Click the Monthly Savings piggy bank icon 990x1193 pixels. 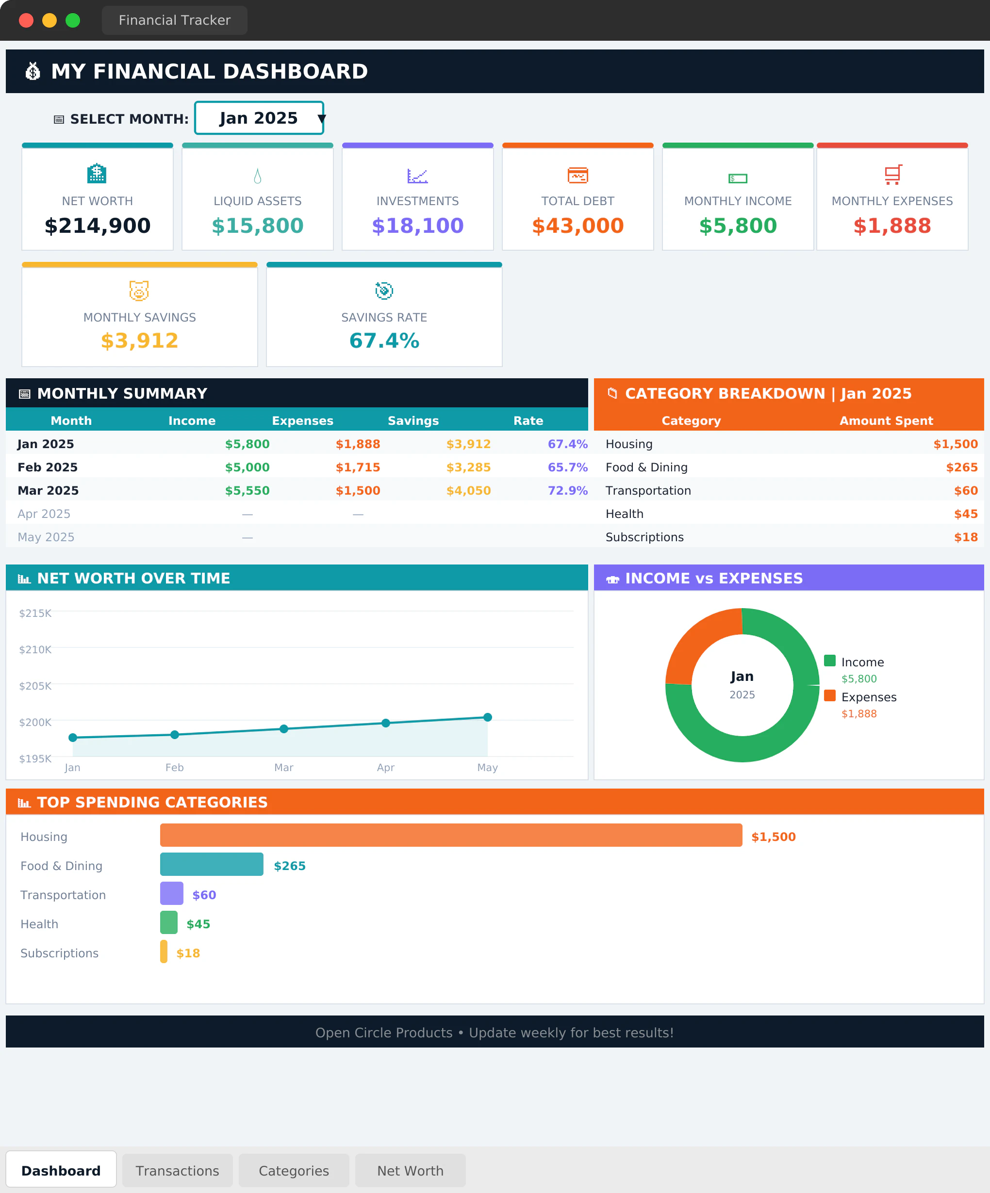tap(139, 291)
